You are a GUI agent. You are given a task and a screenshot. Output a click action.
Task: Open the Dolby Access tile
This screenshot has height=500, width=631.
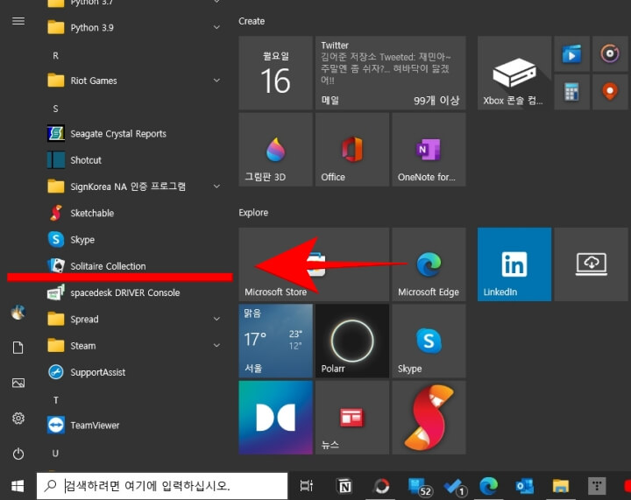(x=276, y=418)
